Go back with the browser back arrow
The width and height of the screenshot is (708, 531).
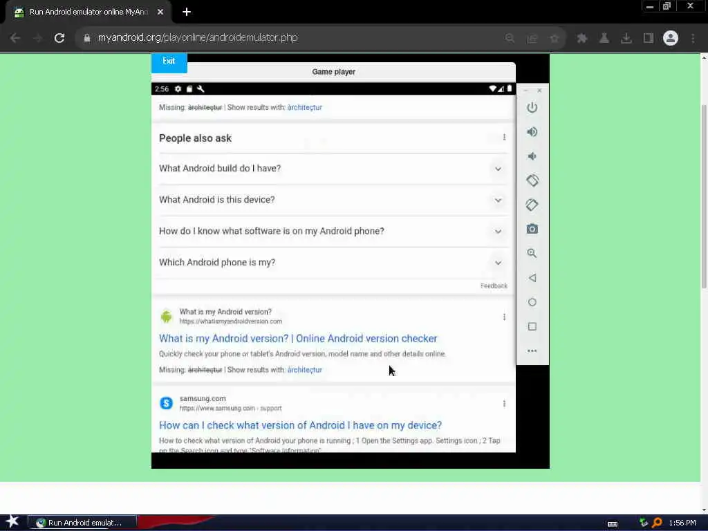pyautogui.click(x=15, y=38)
